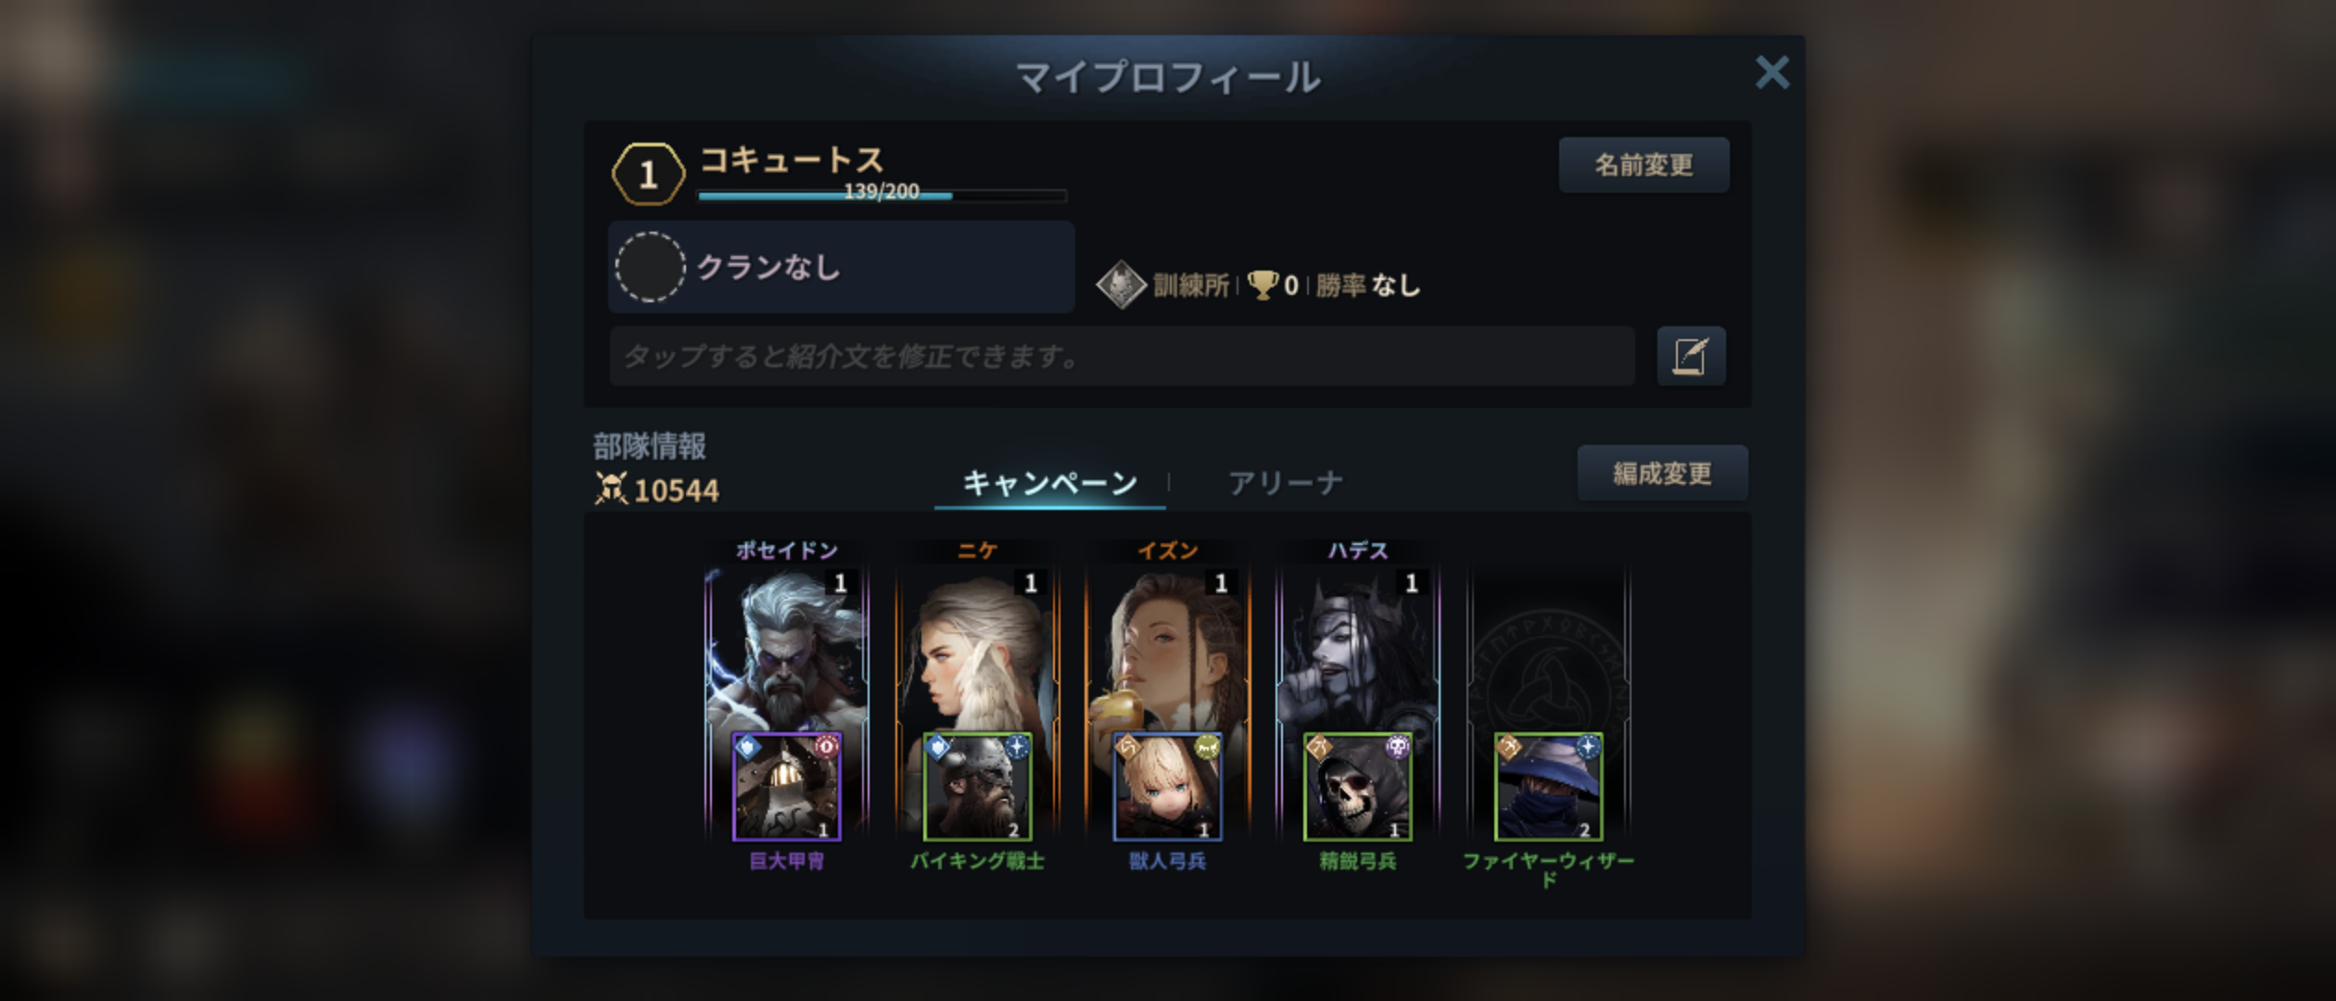This screenshot has height=1001, width=2336.
Task: Select the バイキング戦士 unit icon
Action: [x=977, y=787]
